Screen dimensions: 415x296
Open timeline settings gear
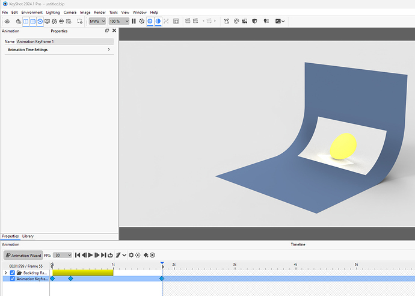(131, 255)
